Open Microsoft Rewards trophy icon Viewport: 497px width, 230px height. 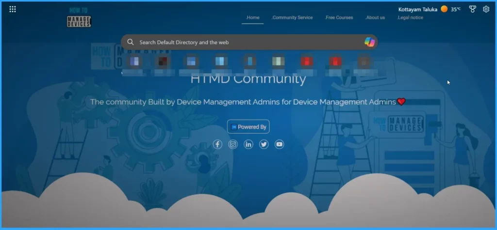pyautogui.click(x=473, y=9)
